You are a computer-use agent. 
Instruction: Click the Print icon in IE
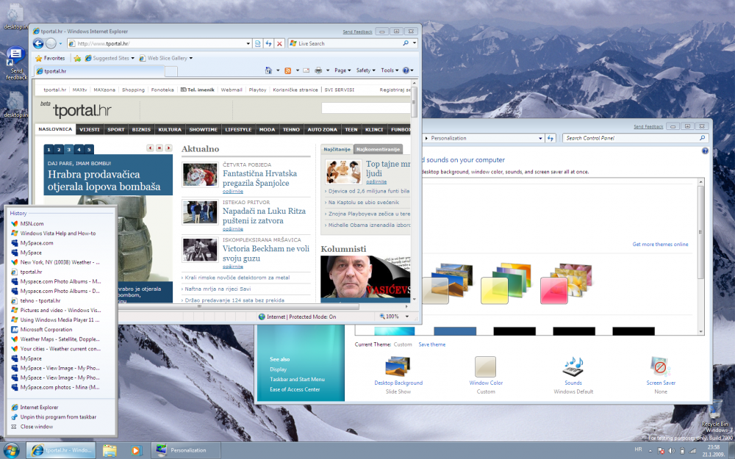[x=318, y=71]
